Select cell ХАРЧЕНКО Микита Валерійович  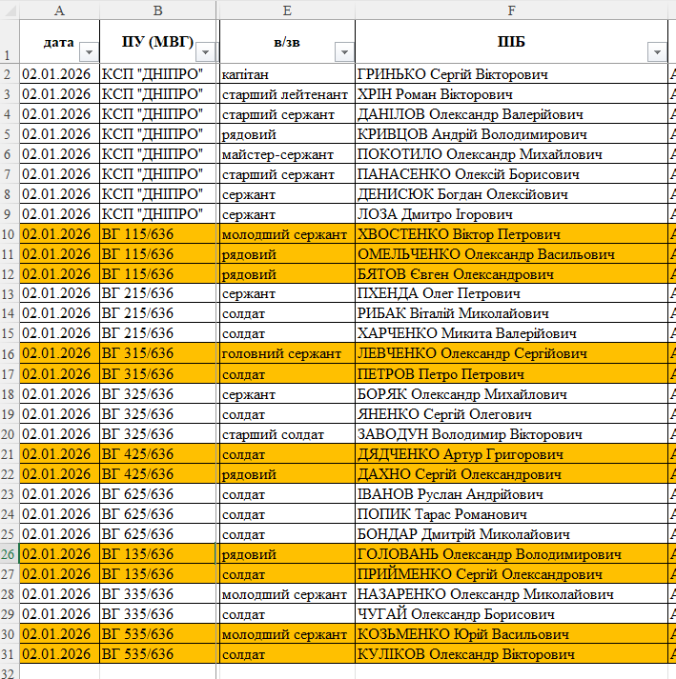click(511, 333)
